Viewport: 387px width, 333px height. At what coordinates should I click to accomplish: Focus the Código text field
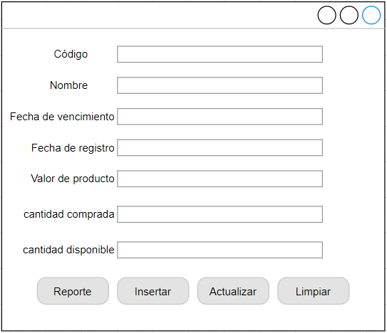[220, 54]
